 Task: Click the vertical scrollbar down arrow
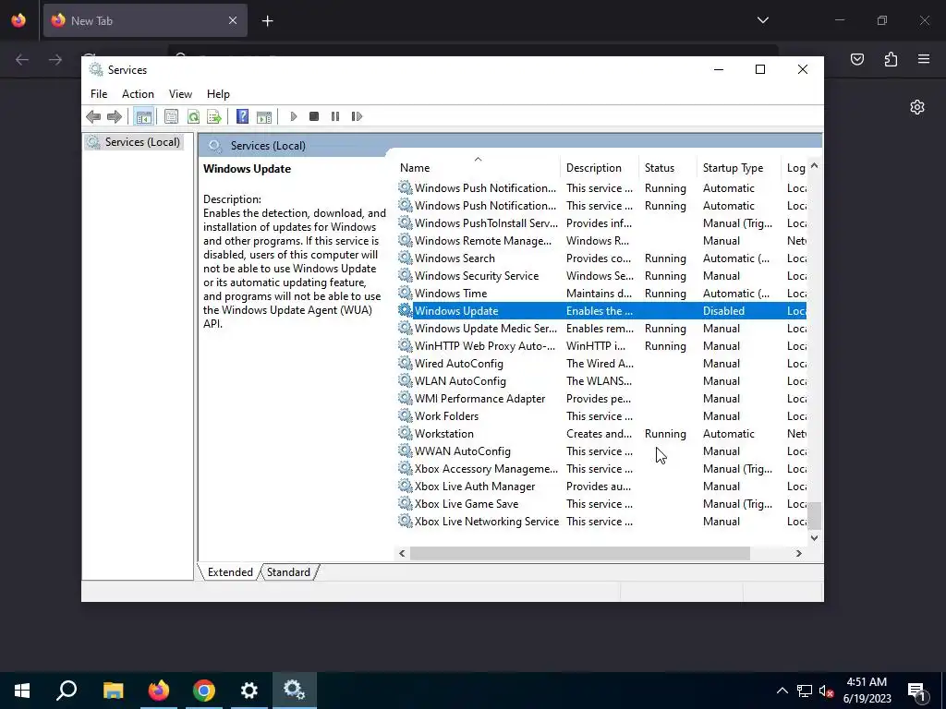(x=815, y=538)
